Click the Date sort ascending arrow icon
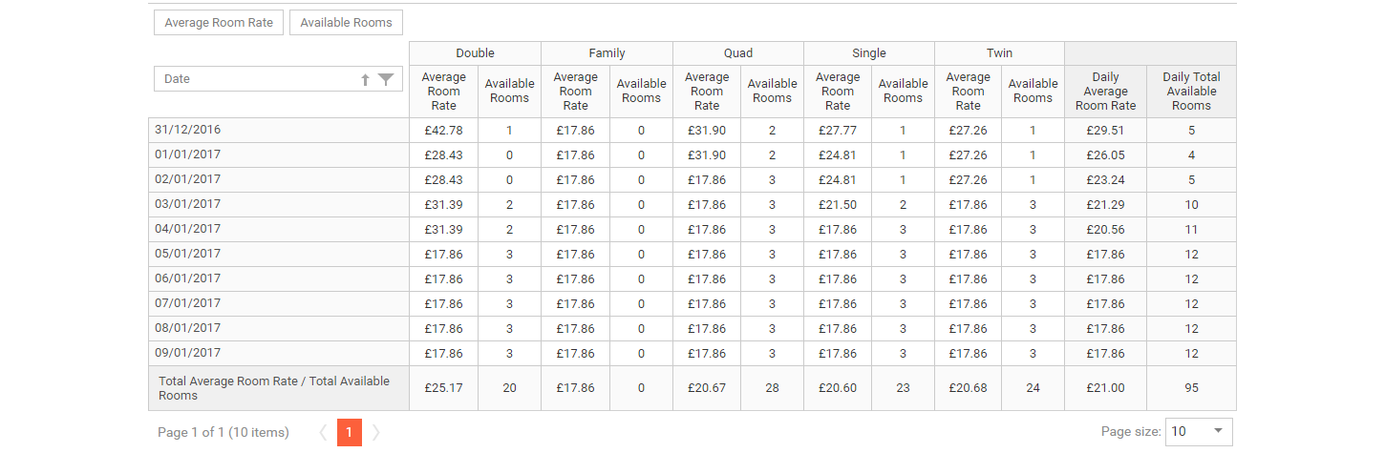Image resolution: width=1385 pixels, height=453 pixels. [365, 80]
